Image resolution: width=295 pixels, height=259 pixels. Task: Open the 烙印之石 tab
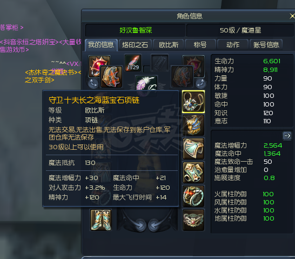coord(135,45)
